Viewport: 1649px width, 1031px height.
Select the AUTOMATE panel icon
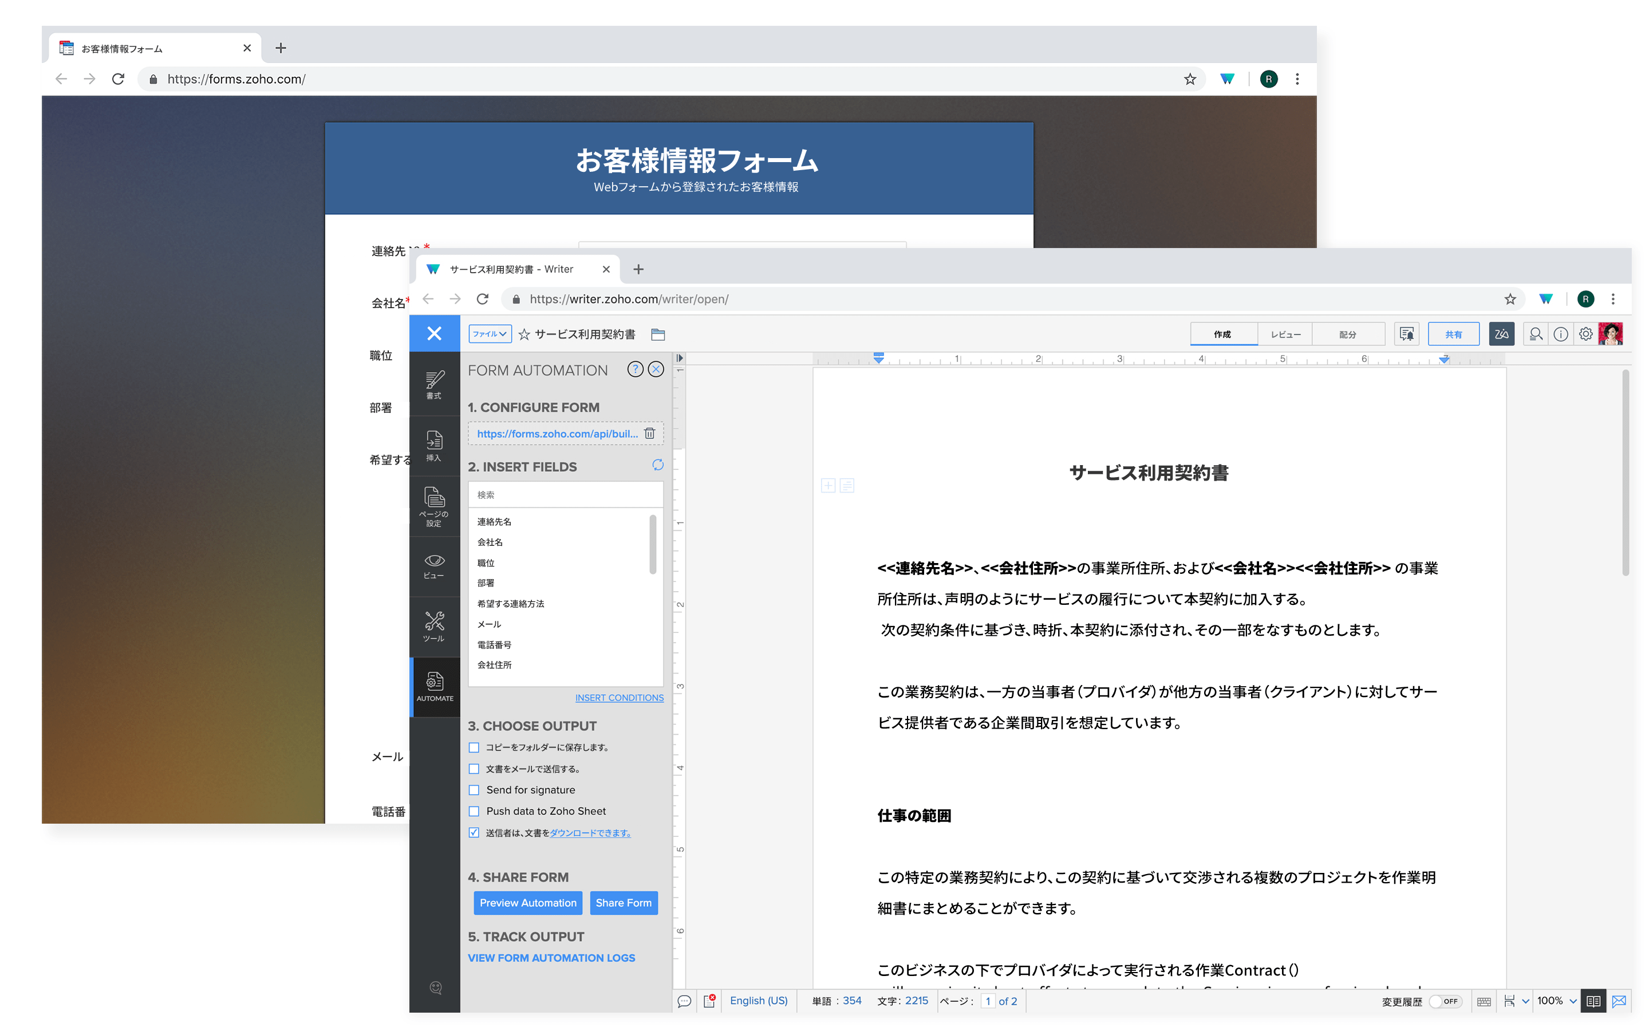pos(435,687)
